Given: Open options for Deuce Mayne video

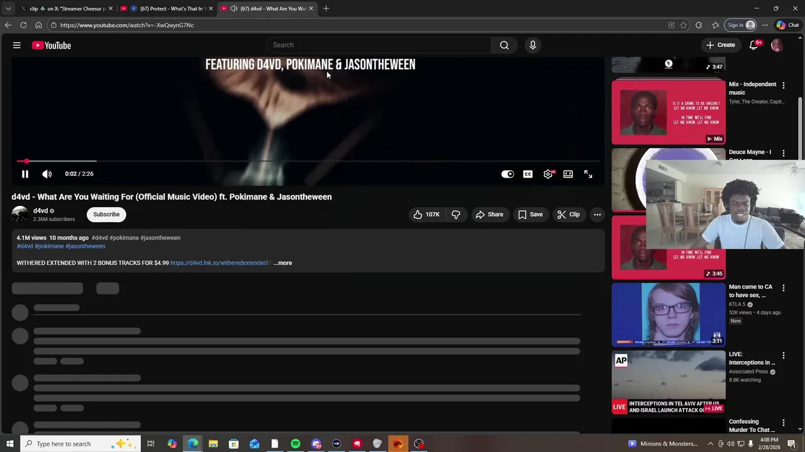Looking at the screenshot, I should click(x=784, y=153).
